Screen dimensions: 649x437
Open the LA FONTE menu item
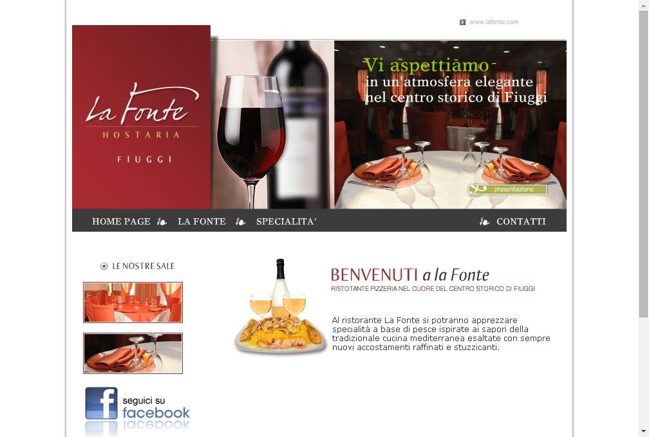tap(202, 221)
